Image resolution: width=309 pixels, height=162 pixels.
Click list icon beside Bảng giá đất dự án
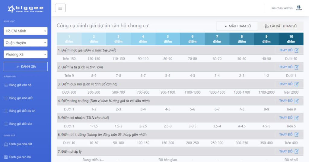[x=6, y=111]
